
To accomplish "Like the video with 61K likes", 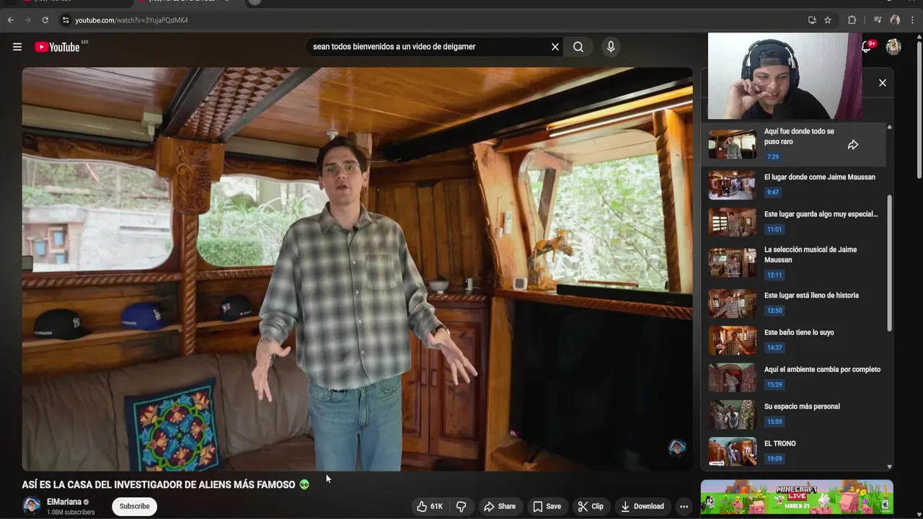I will (x=430, y=506).
